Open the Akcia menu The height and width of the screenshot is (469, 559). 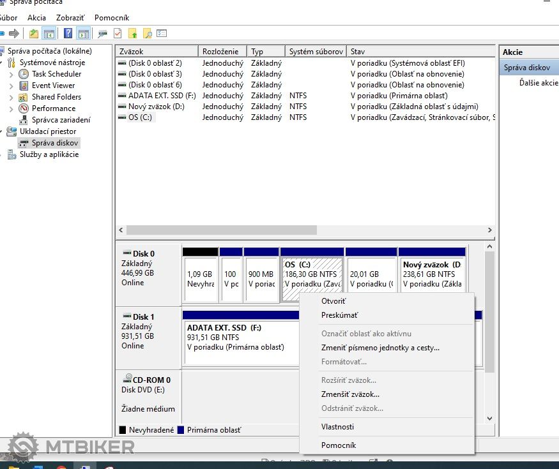point(36,18)
